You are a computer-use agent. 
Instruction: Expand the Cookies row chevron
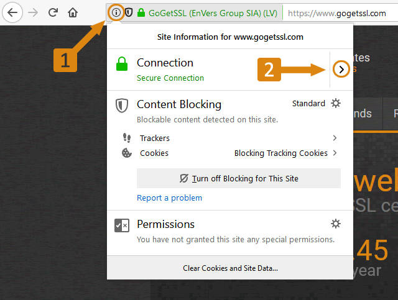tap(335, 153)
